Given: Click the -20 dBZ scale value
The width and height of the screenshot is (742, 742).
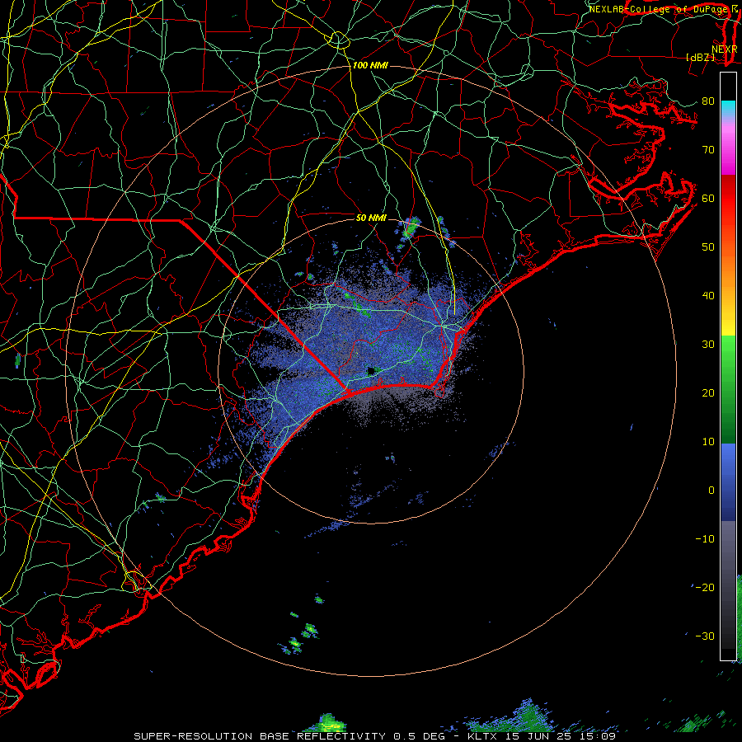Looking at the screenshot, I should [x=705, y=588].
